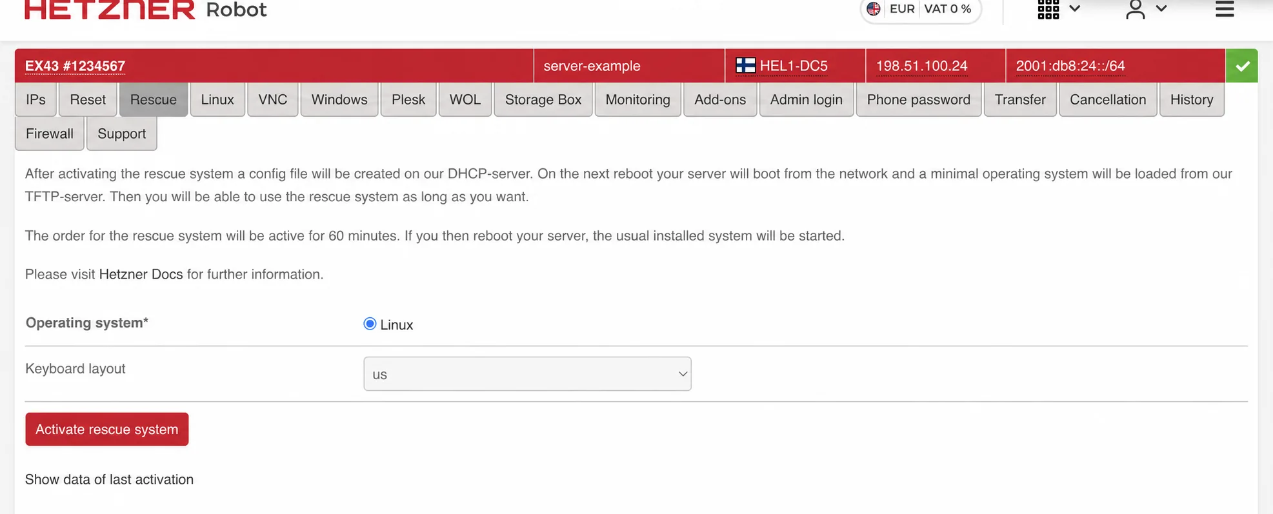Open the History tab

coord(1192,99)
